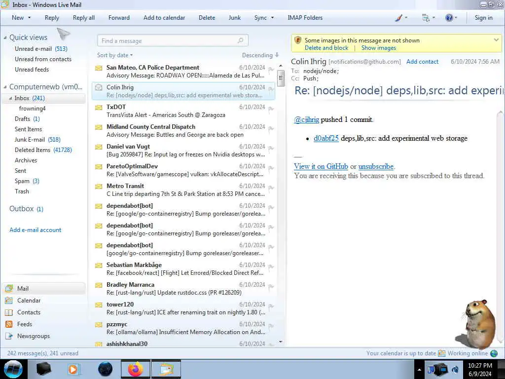The height and width of the screenshot is (379, 505).
Task: Open the Feeds section icon
Action: 9,324
